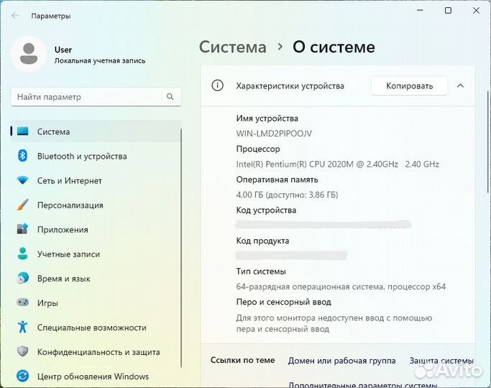Click the user avatar picture
Viewport: 491px width, 388px height.
pyautogui.click(x=29, y=54)
